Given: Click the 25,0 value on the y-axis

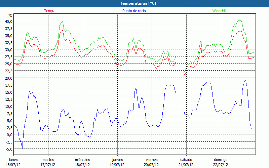Looking at the screenshot, I should [x=8, y=64].
